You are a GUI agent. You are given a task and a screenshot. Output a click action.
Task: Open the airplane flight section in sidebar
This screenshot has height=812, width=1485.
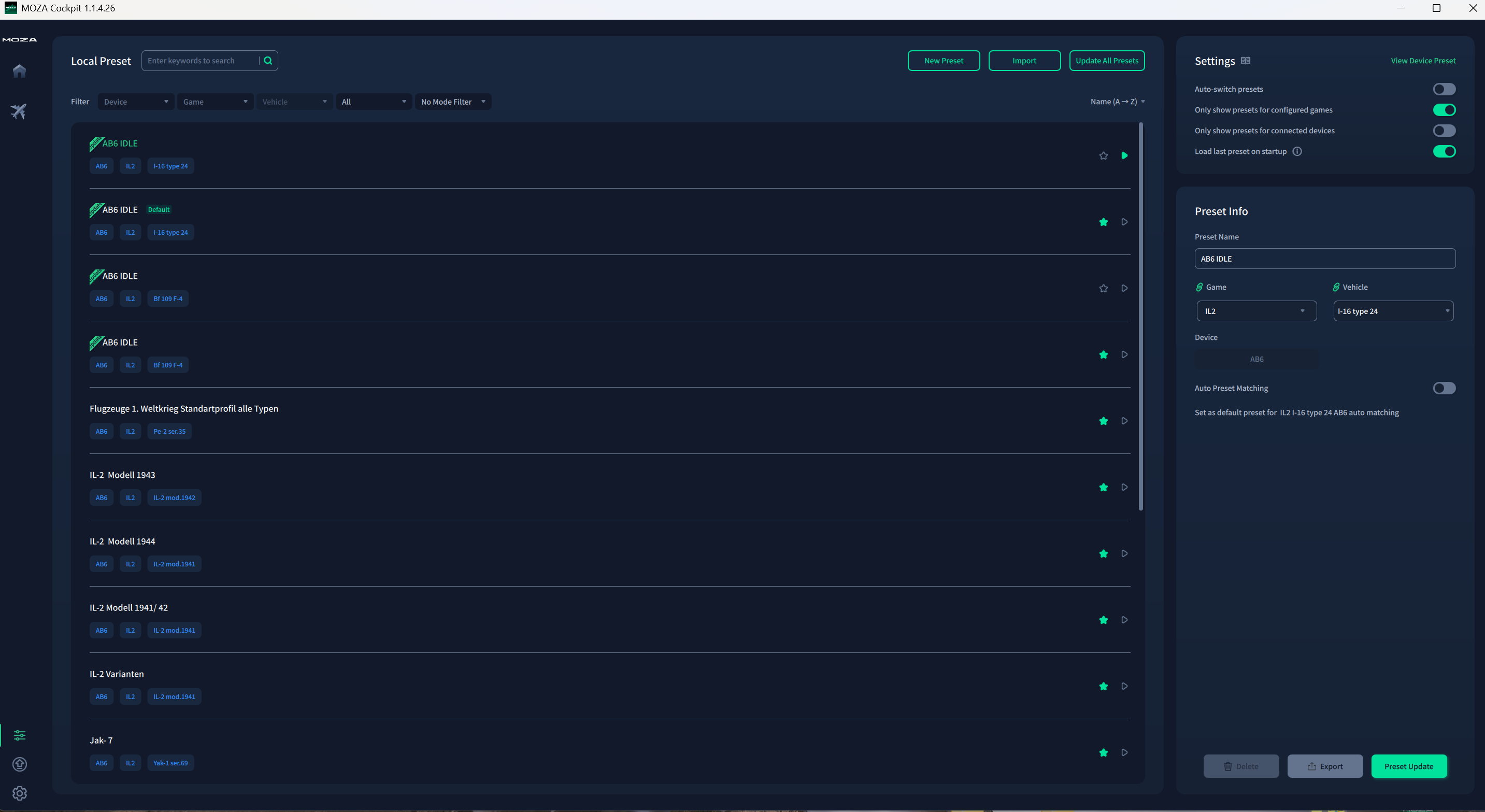coord(19,111)
